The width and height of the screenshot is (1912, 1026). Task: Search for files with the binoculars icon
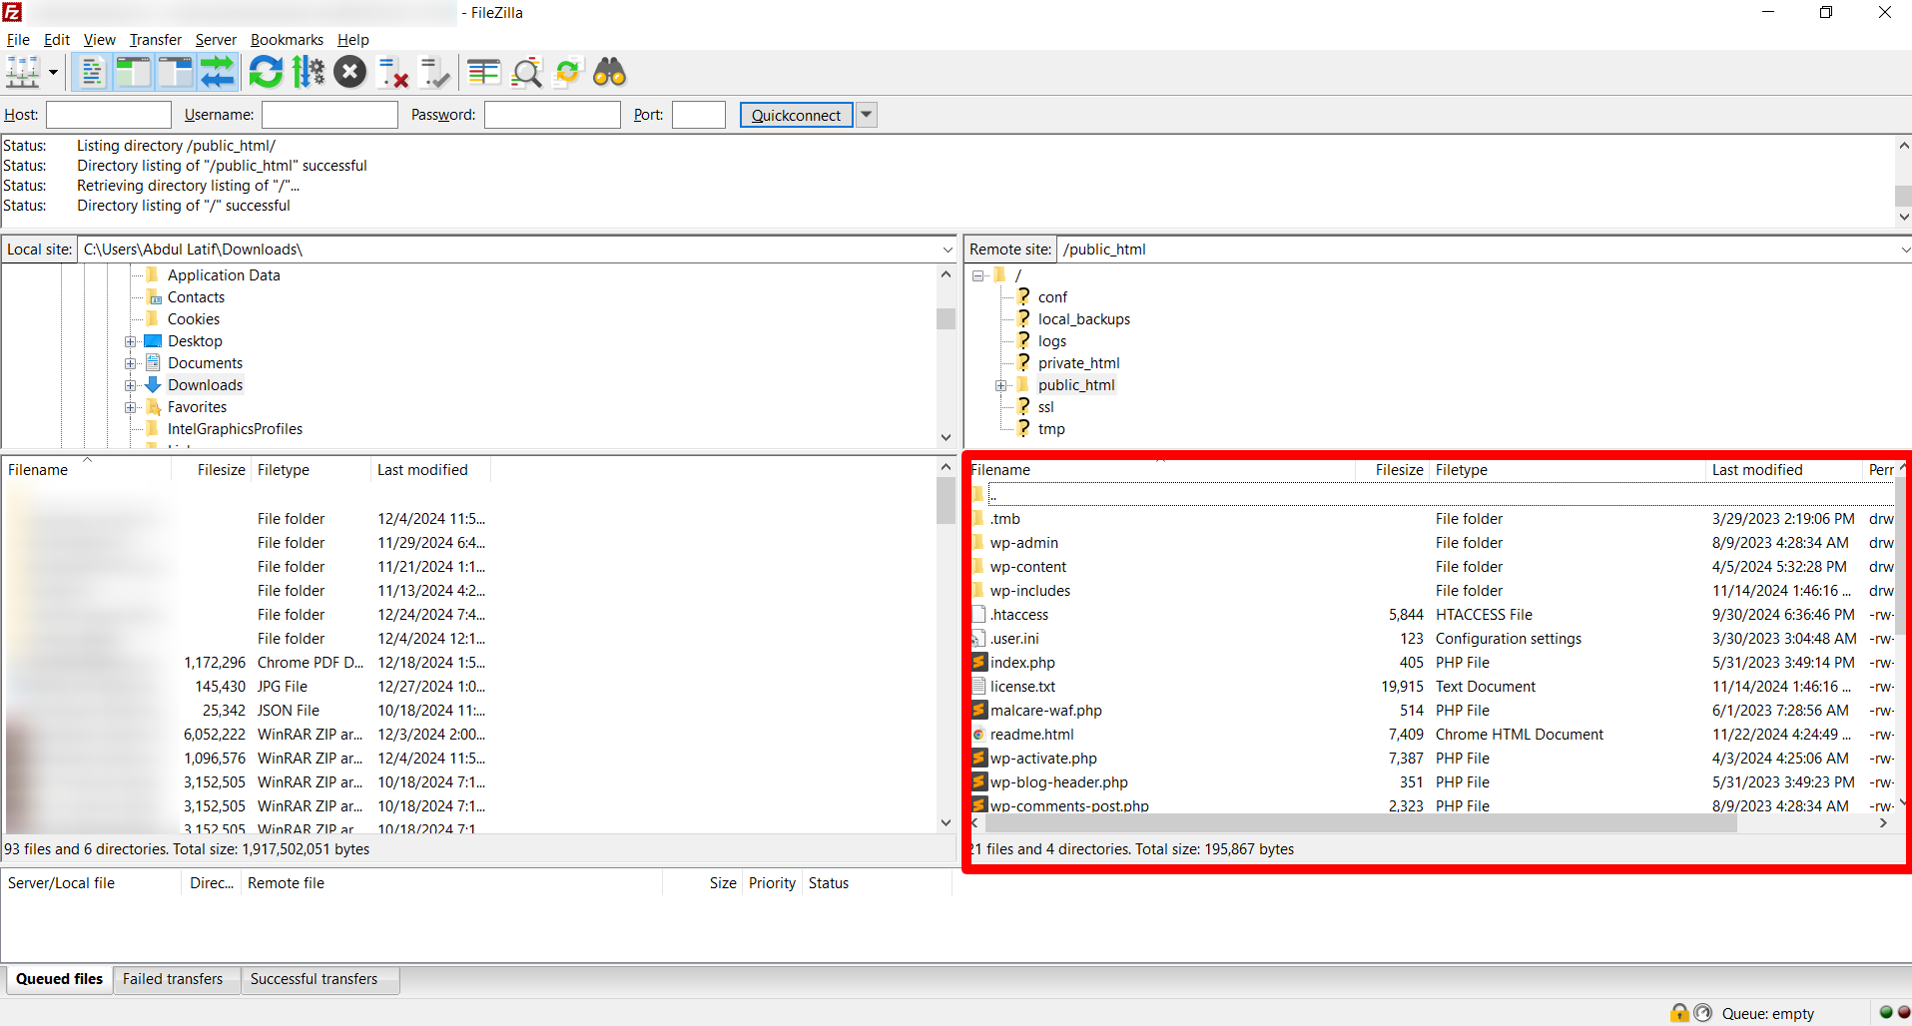(x=608, y=72)
